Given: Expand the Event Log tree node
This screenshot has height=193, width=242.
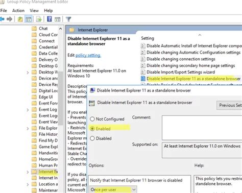Looking at the screenshot, I should coord(28,110).
